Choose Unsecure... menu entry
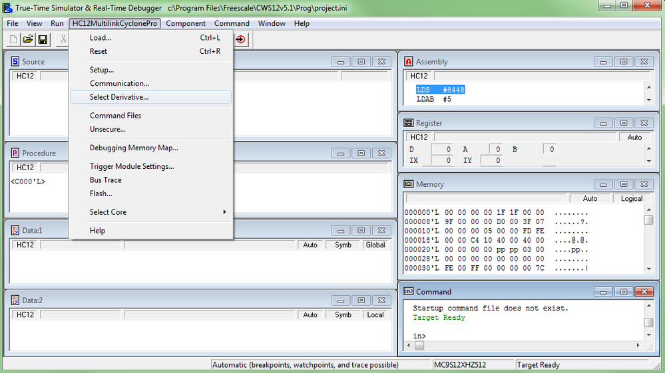Image resolution: width=665 pixels, height=373 pixels. [x=150, y=129]
